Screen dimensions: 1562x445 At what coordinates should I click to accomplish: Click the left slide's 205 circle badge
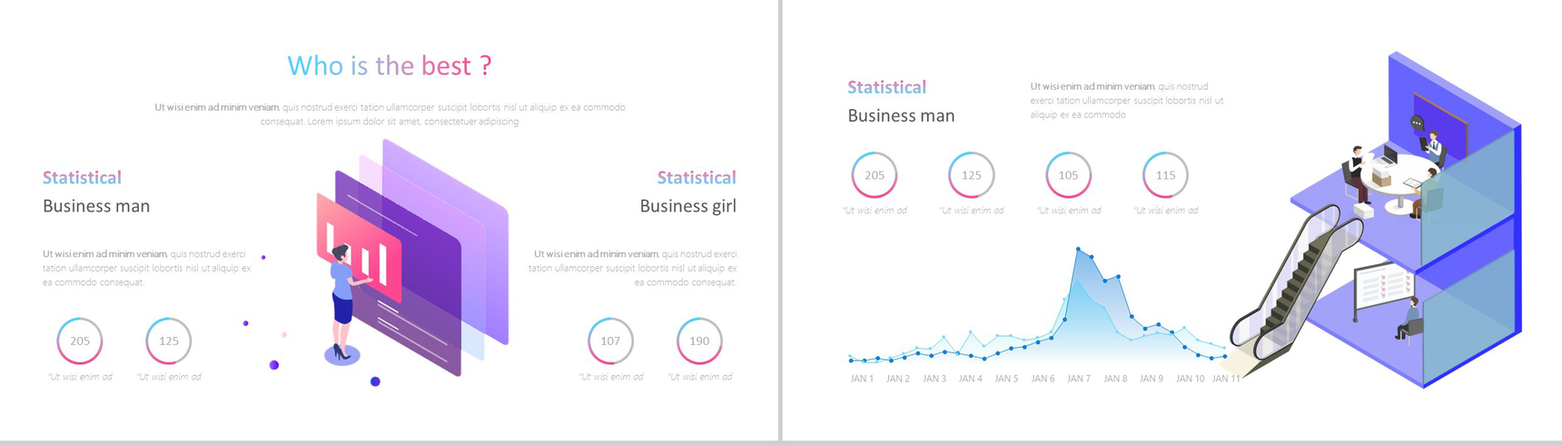click(x=80, y=341)
